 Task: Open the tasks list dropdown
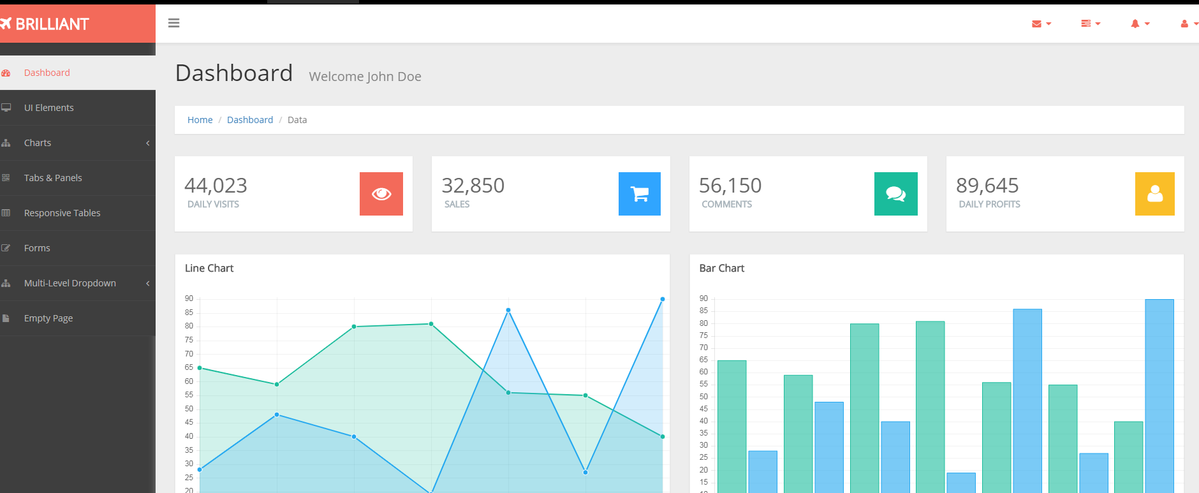tap(1090, 24)
